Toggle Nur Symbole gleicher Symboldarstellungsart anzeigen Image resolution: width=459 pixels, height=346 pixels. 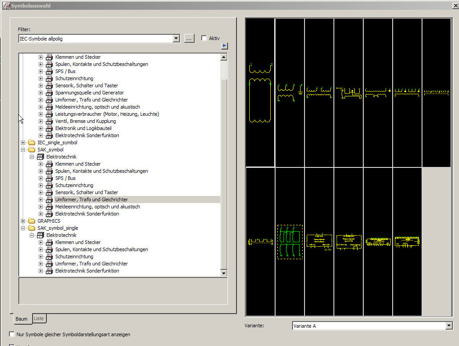[x=12, y=334]
